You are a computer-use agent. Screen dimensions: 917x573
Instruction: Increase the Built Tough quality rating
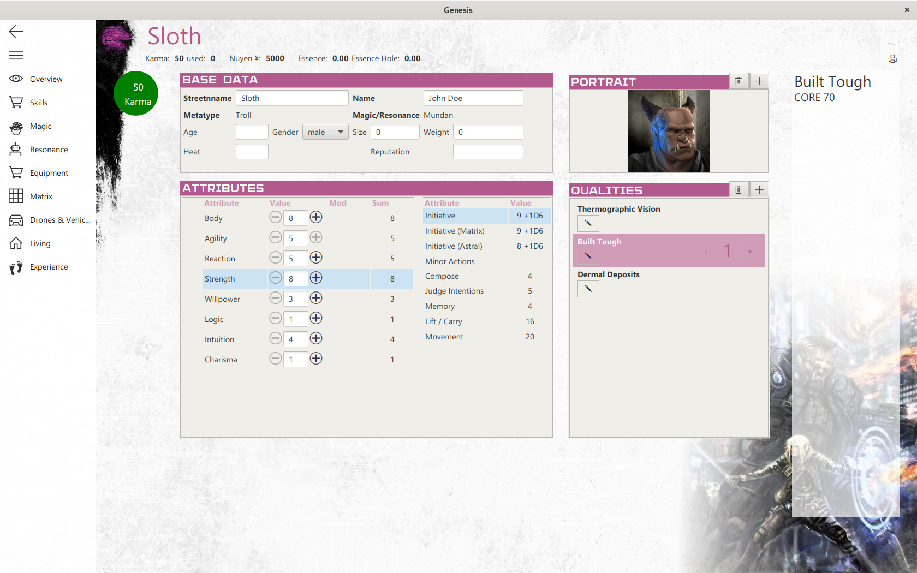coord(749,251)
